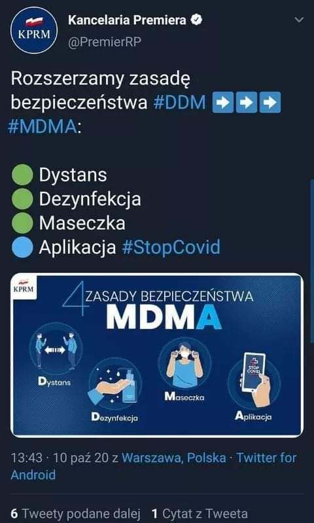The height and width of the screenshot is (523, 314).
Task: Click the StopCovid phone illustration in the image
Action: click(x=254, y=380)
